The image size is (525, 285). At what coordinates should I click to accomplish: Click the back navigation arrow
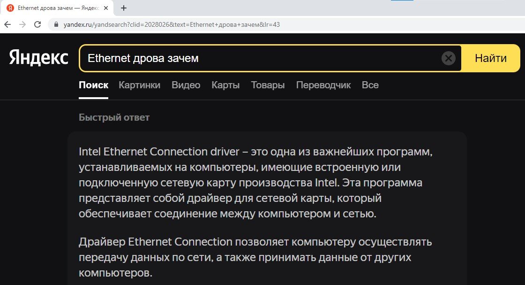point(9,24)
